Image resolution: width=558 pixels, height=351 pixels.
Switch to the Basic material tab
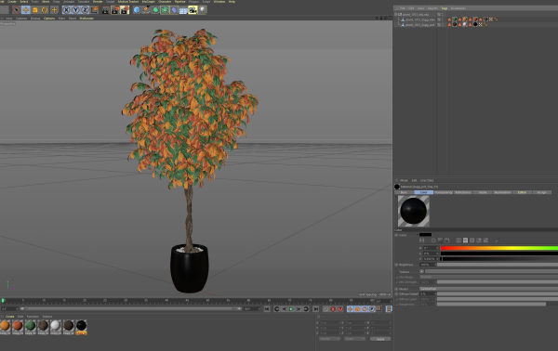click(404, 192)
